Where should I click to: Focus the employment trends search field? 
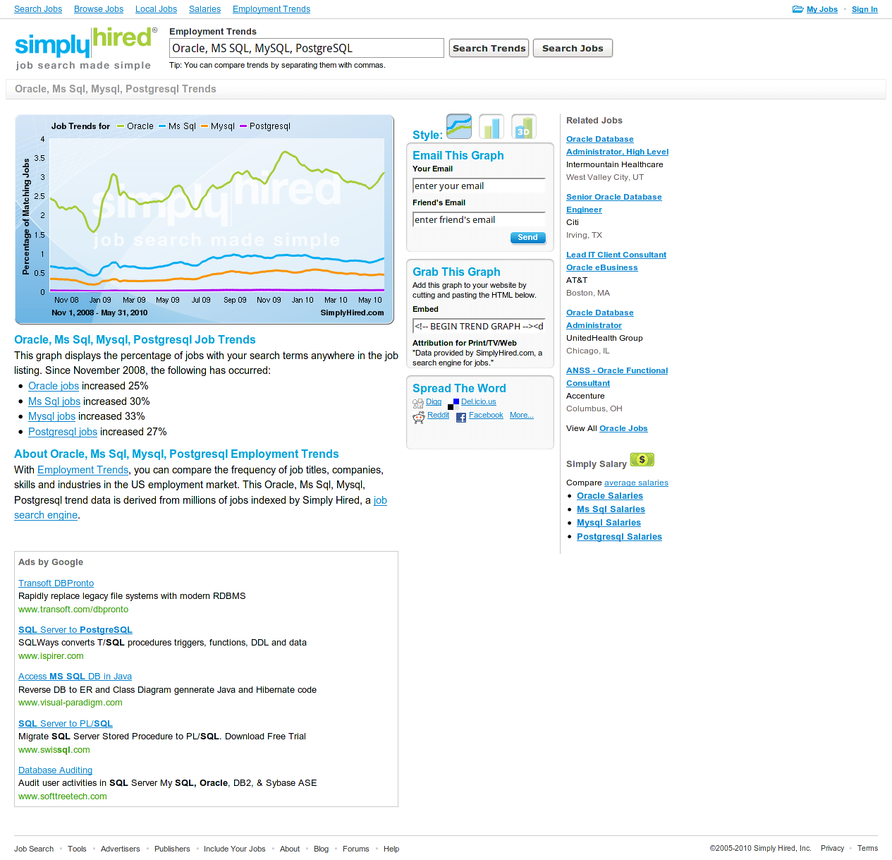point(307,48)
